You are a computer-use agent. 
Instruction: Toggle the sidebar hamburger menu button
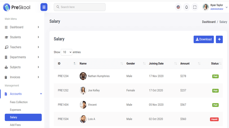(44, 7)
